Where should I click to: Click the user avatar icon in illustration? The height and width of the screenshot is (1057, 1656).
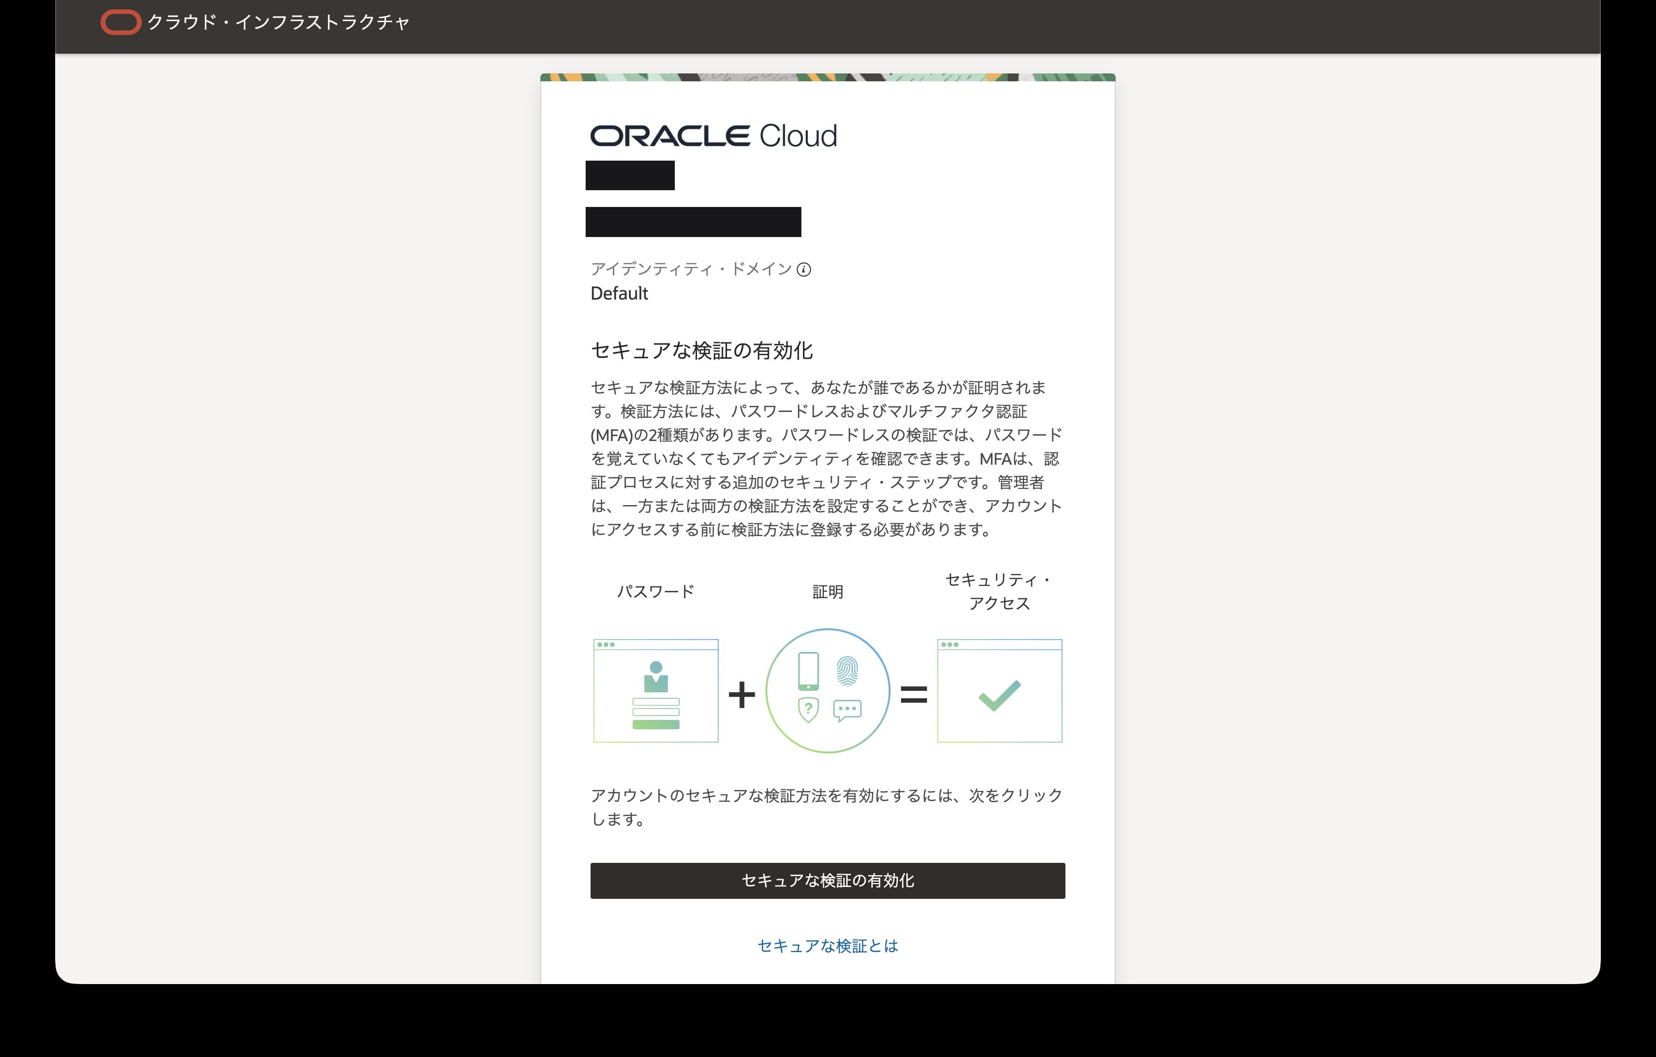(656, 677)
